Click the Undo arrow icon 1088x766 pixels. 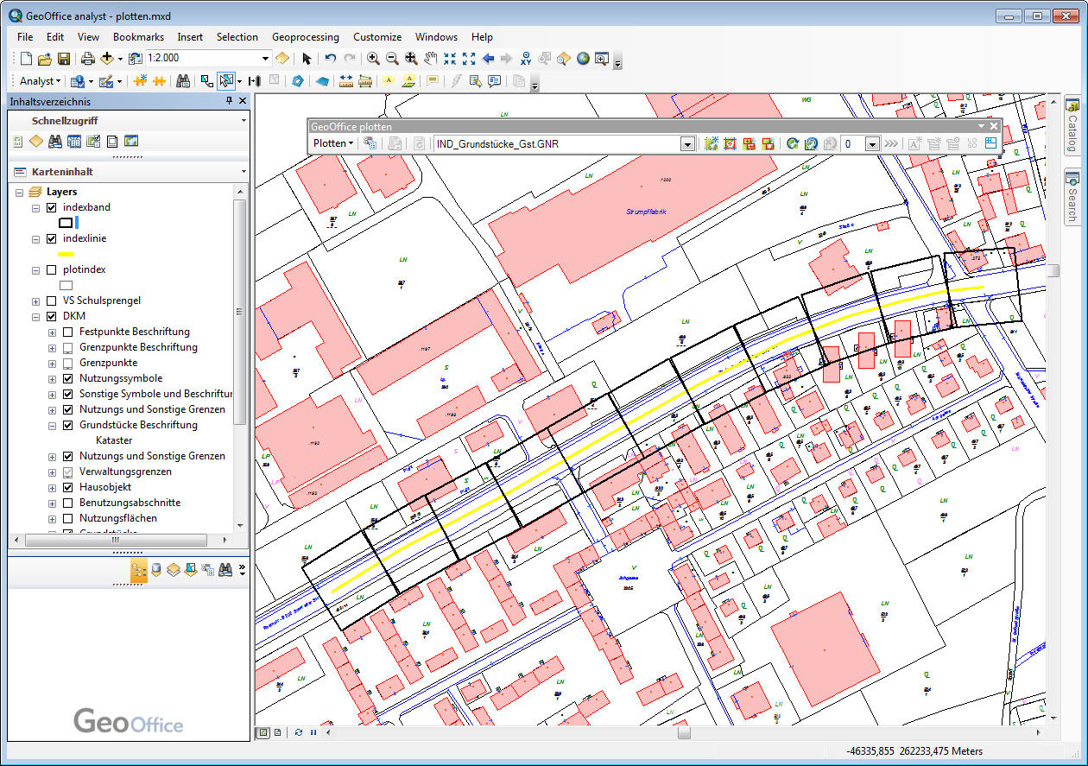[330, 59]
